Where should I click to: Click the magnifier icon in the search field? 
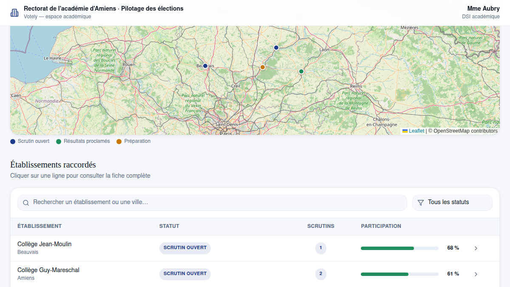click(x=26, y=203)
